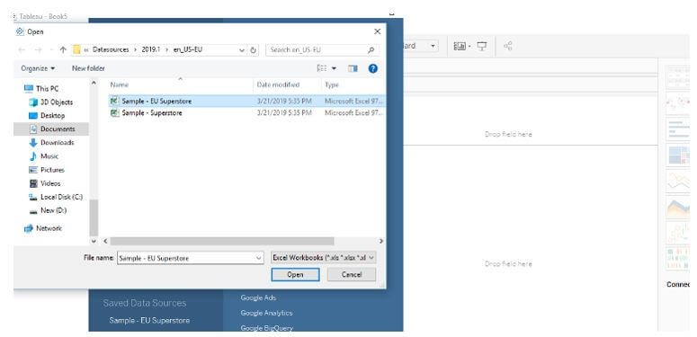Screen dimensions: 697x337
Task: Open Google Analytics connector in Tableau
Action: point(267,313)
